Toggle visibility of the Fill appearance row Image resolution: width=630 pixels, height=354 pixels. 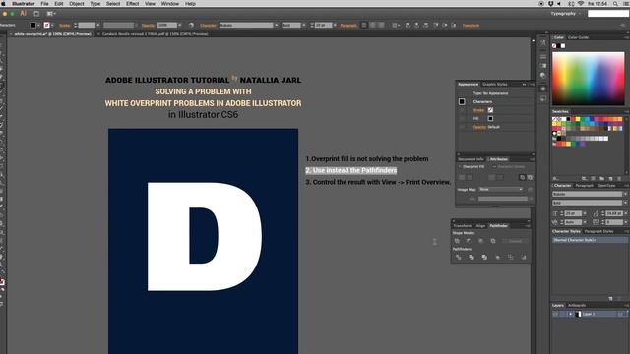click(462, 118)
